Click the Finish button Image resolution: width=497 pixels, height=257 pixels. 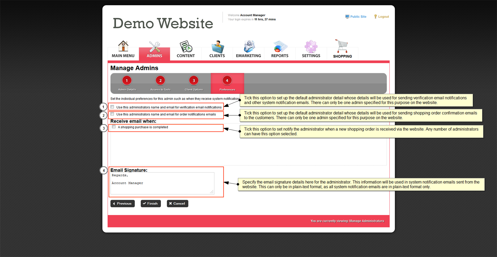[x=151, y=204]
